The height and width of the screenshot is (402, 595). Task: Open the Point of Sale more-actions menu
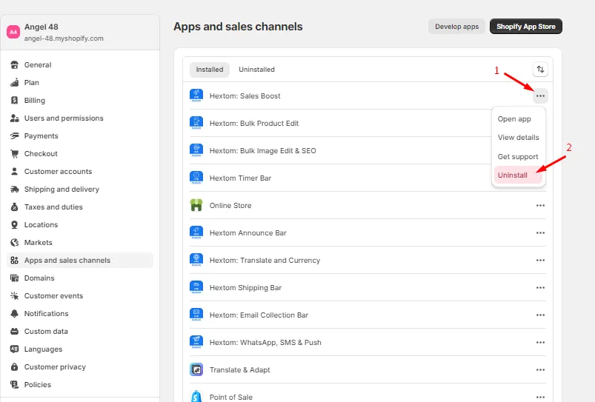coord(540,397)
